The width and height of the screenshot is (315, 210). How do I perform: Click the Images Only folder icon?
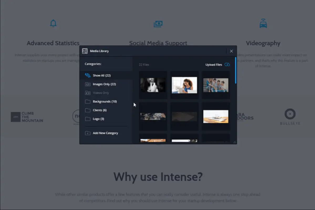pos(87,84)
